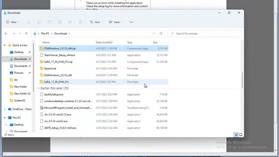Image resolution: width=279 pixels, height=157 pixels.
Task: Click the Delete trash icon
Action: click(80, 22)
